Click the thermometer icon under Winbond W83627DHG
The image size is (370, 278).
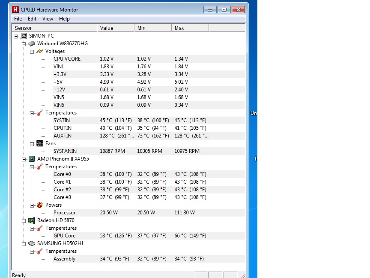click(40, 113)
